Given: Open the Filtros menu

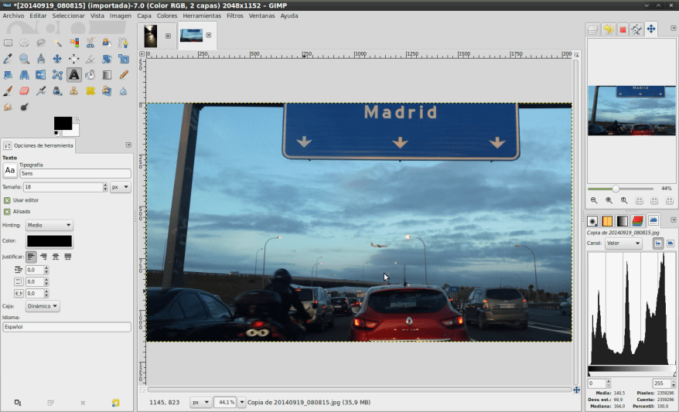Looking at the screenshot, I should click(234, 15).
